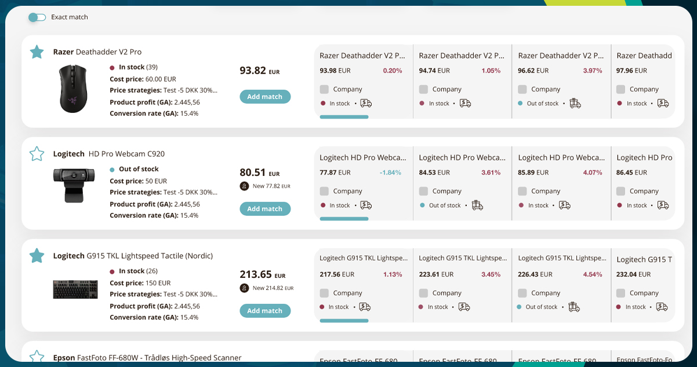Check Company box in the 217.56 EUR card
Image resolution: width=697 pixels, height=367 pixels.
[324, 293]
